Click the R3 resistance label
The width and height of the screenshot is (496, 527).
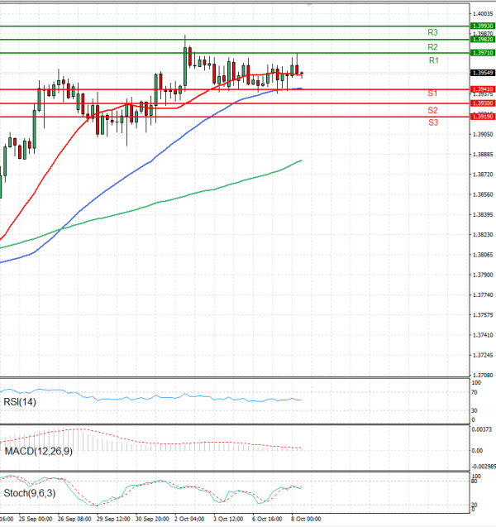432,32
